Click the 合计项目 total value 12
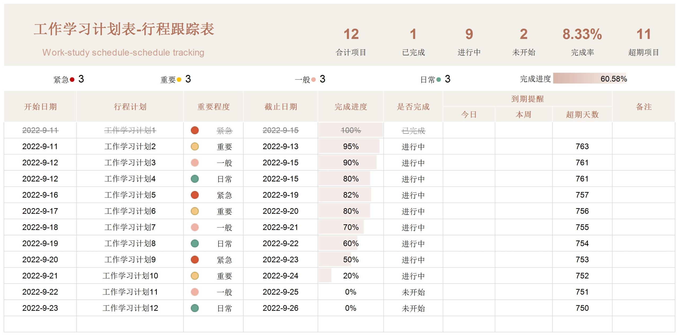The image size is (679, 336). pyautogui.click(x=351, y=34)
